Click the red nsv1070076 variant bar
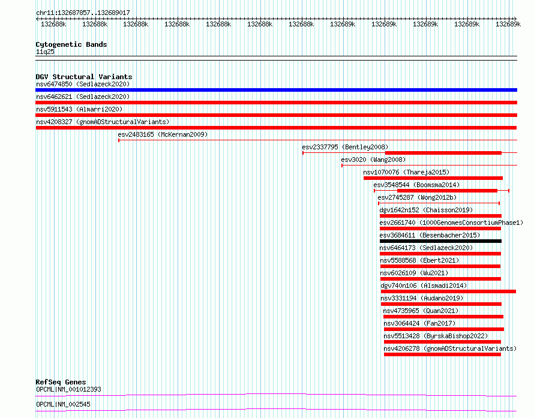 pyautogui.click(x=433, y=178)
